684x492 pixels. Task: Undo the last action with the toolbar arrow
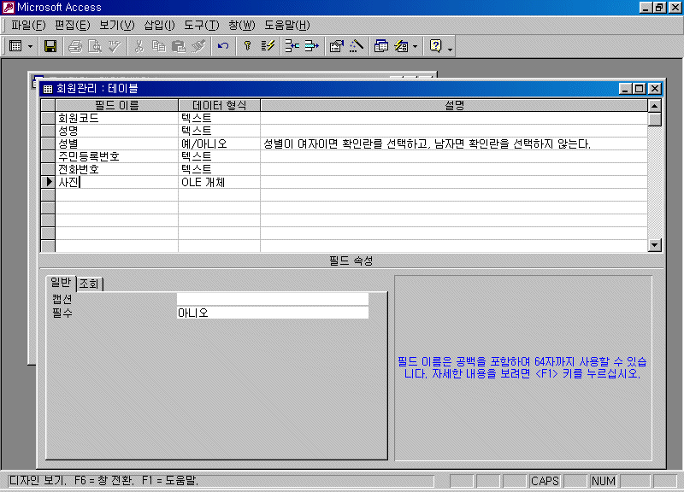pyautogui.click(x=223, y=46)
